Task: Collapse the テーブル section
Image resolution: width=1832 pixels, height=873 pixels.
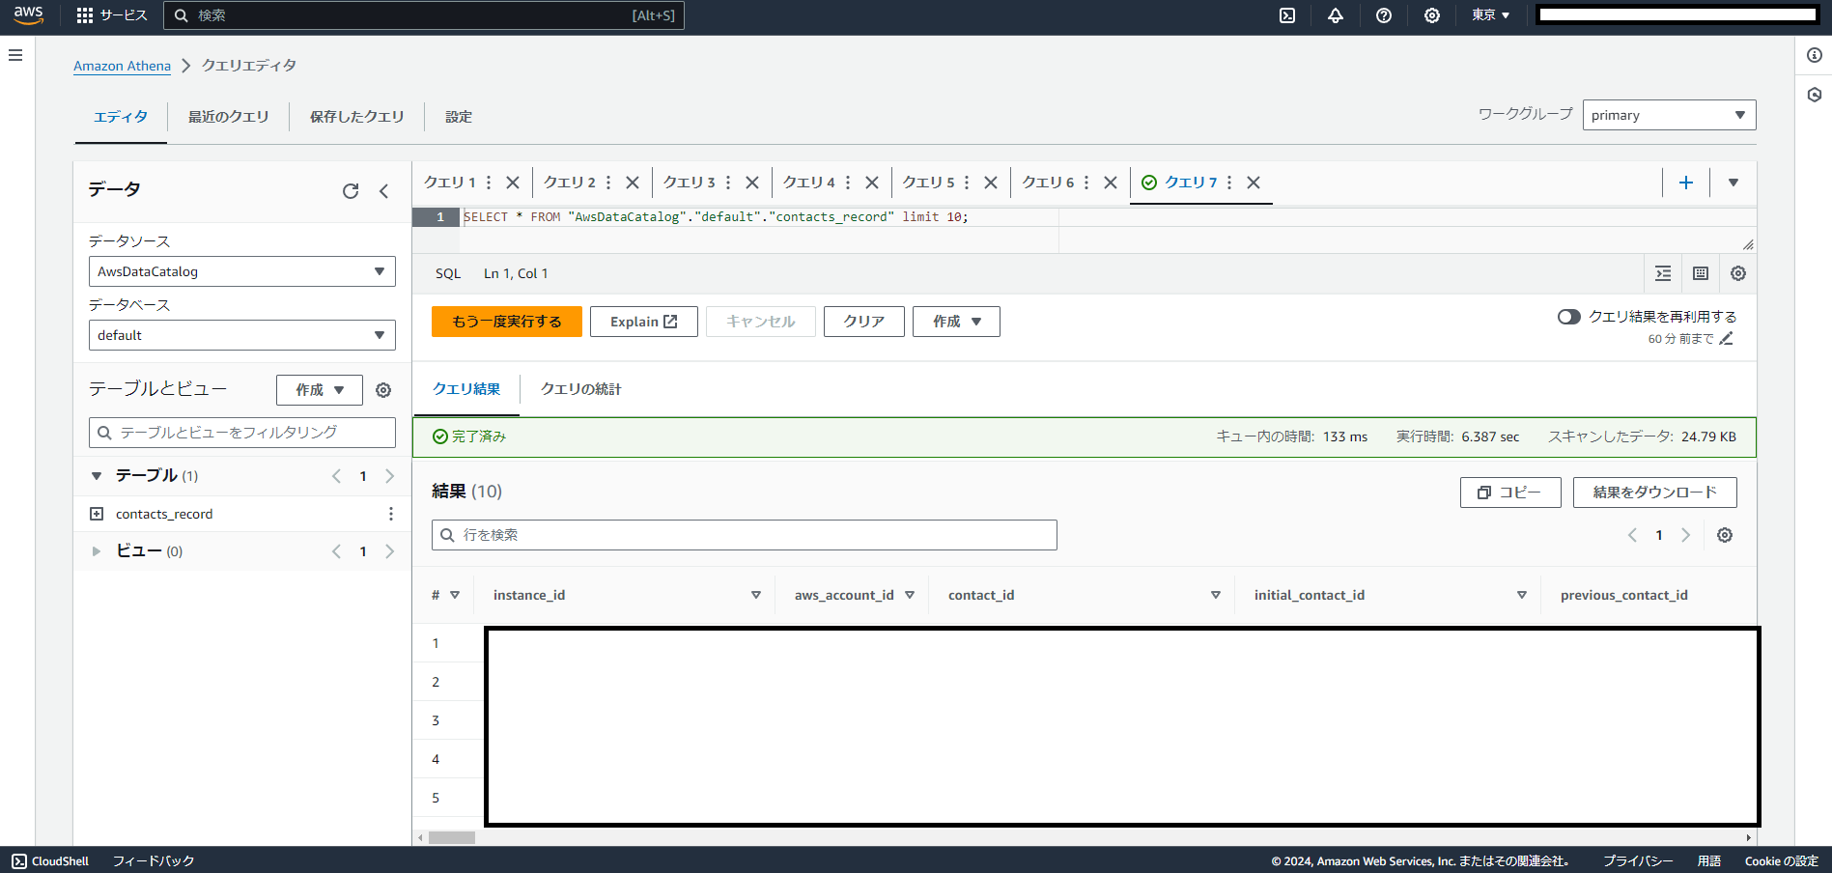Action: [x=97, y=476]
